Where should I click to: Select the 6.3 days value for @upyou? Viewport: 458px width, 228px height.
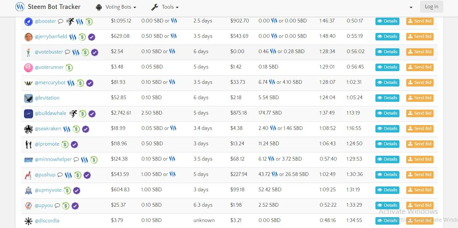(x=203, y=205)
